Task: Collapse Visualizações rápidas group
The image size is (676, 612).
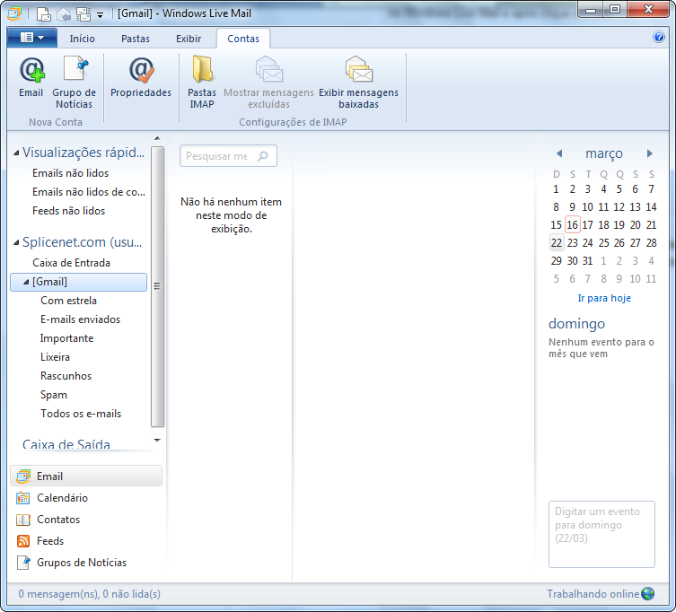Action: coord(16,153)
